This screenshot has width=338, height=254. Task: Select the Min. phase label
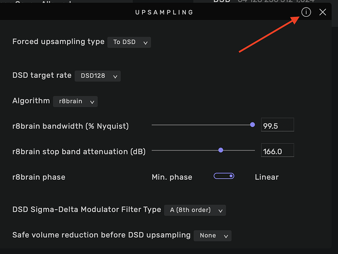click(x=172, y=177)
